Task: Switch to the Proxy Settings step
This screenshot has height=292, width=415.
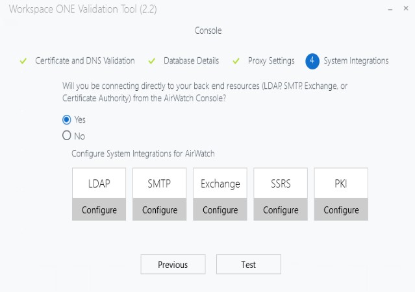Action: [x=271, y=61]
